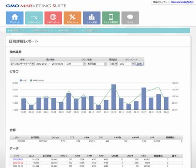
Task: Open the DSPレポート globe tile
Action: point(53,18)
